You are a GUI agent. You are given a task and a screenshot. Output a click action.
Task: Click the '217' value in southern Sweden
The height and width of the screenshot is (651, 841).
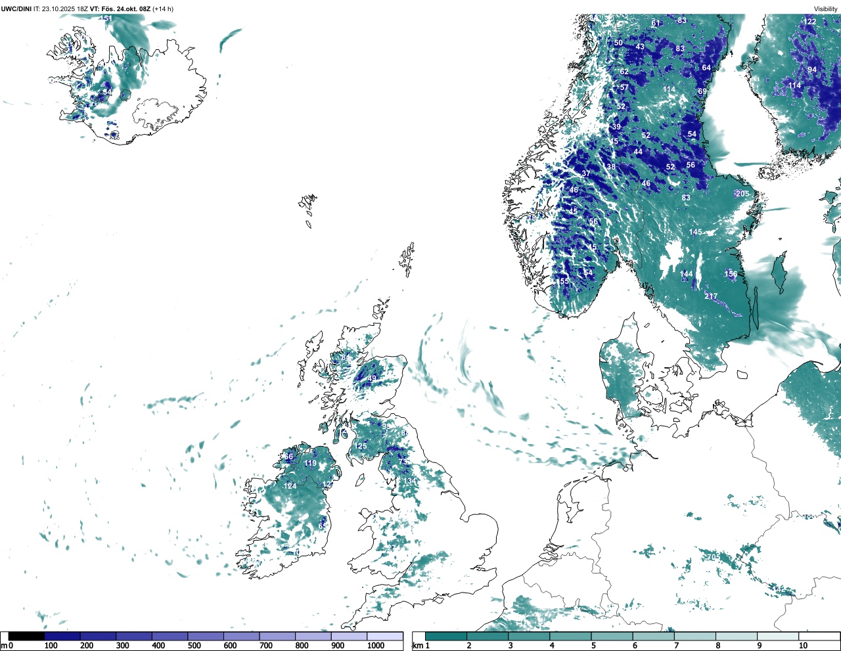coord(711,296)
